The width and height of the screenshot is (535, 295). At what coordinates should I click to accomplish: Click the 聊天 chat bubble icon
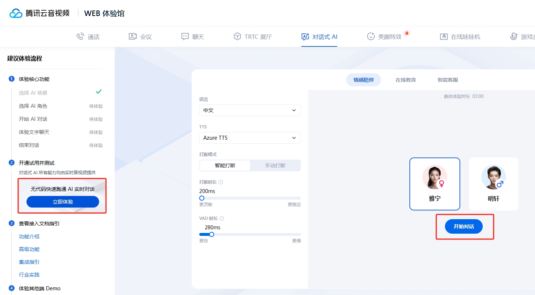point(185,36)
